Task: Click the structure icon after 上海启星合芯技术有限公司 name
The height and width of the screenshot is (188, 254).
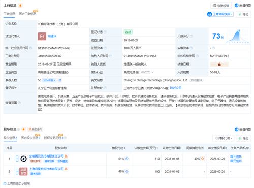Action: (66, 169)
